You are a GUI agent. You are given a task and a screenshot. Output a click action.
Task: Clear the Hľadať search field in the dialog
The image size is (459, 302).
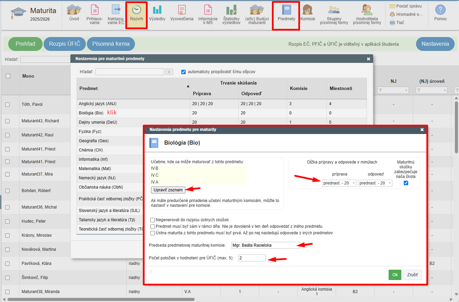tap(169, 72)
